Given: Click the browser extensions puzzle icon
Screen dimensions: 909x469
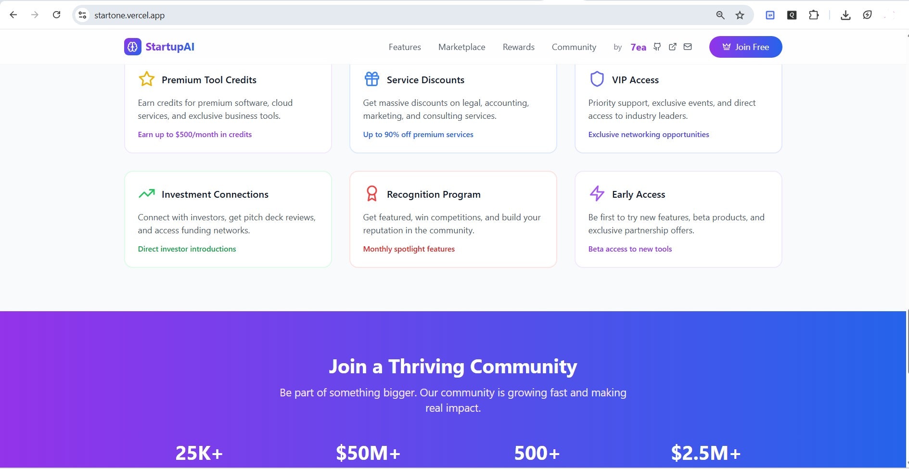Looking at the screenshot, I should pos(814,15).
